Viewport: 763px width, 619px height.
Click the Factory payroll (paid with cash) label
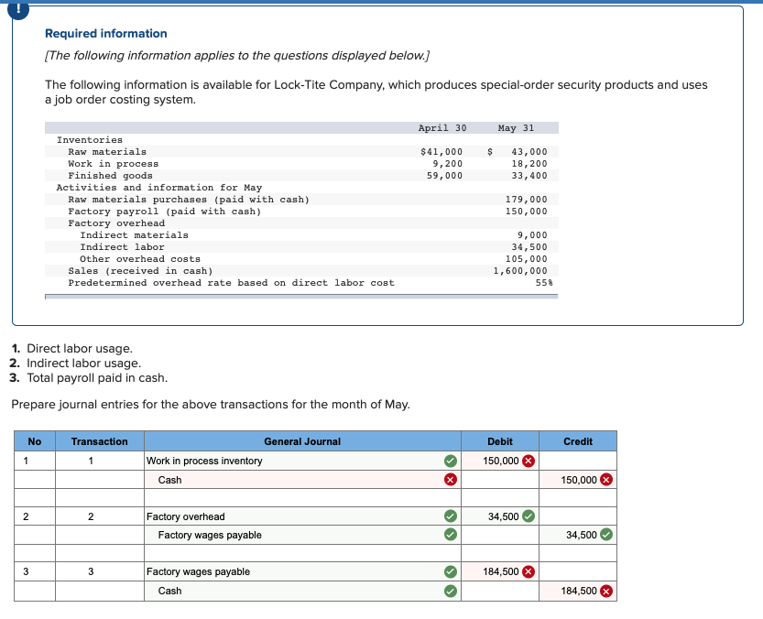pos(165,212)
